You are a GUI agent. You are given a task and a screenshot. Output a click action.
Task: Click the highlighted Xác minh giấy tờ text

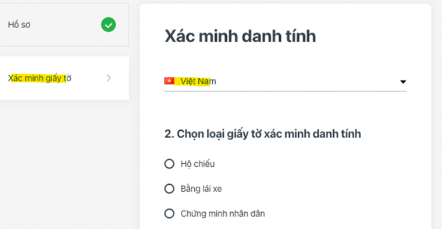[x=39, y=78]
